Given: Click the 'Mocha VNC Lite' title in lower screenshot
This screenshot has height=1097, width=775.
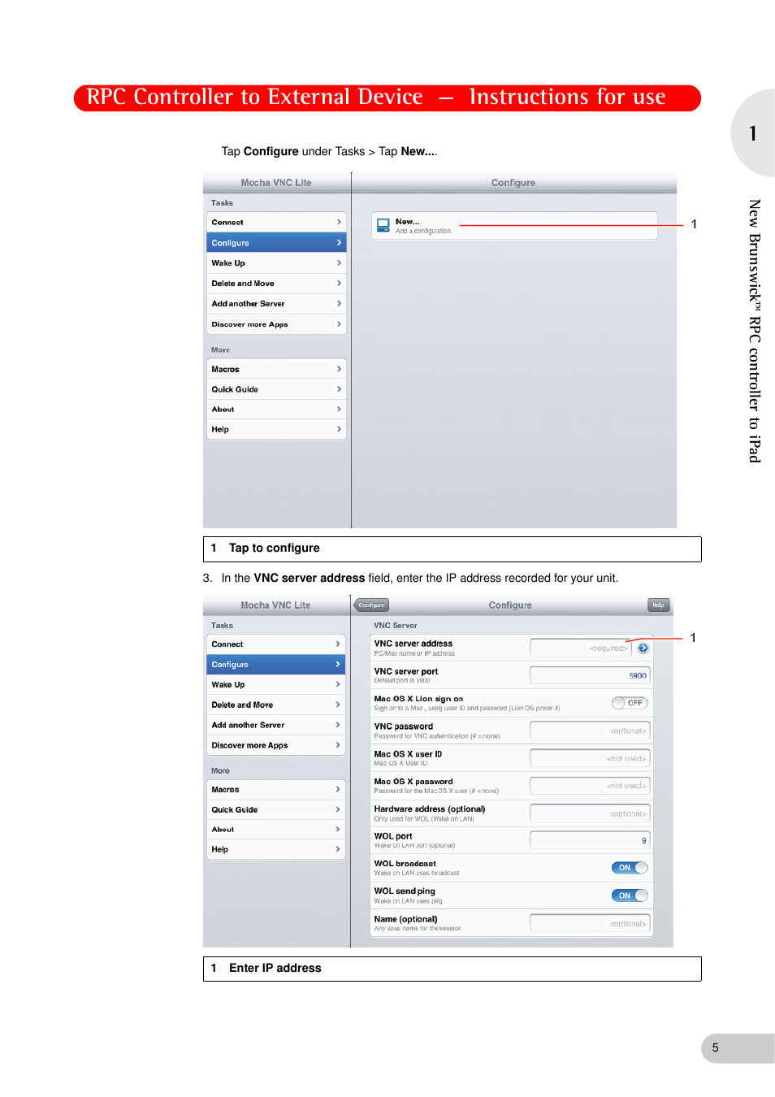Looking at the screenshot, I should point(275,605).
